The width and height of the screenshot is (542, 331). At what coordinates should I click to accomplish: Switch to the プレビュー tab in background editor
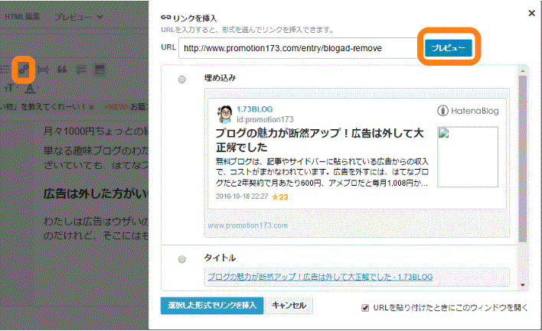point(73,17)
